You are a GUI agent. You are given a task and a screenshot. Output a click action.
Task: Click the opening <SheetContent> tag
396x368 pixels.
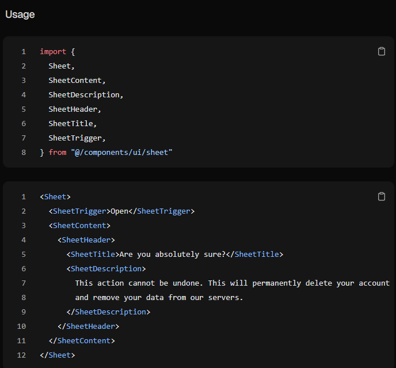(79, 225)
